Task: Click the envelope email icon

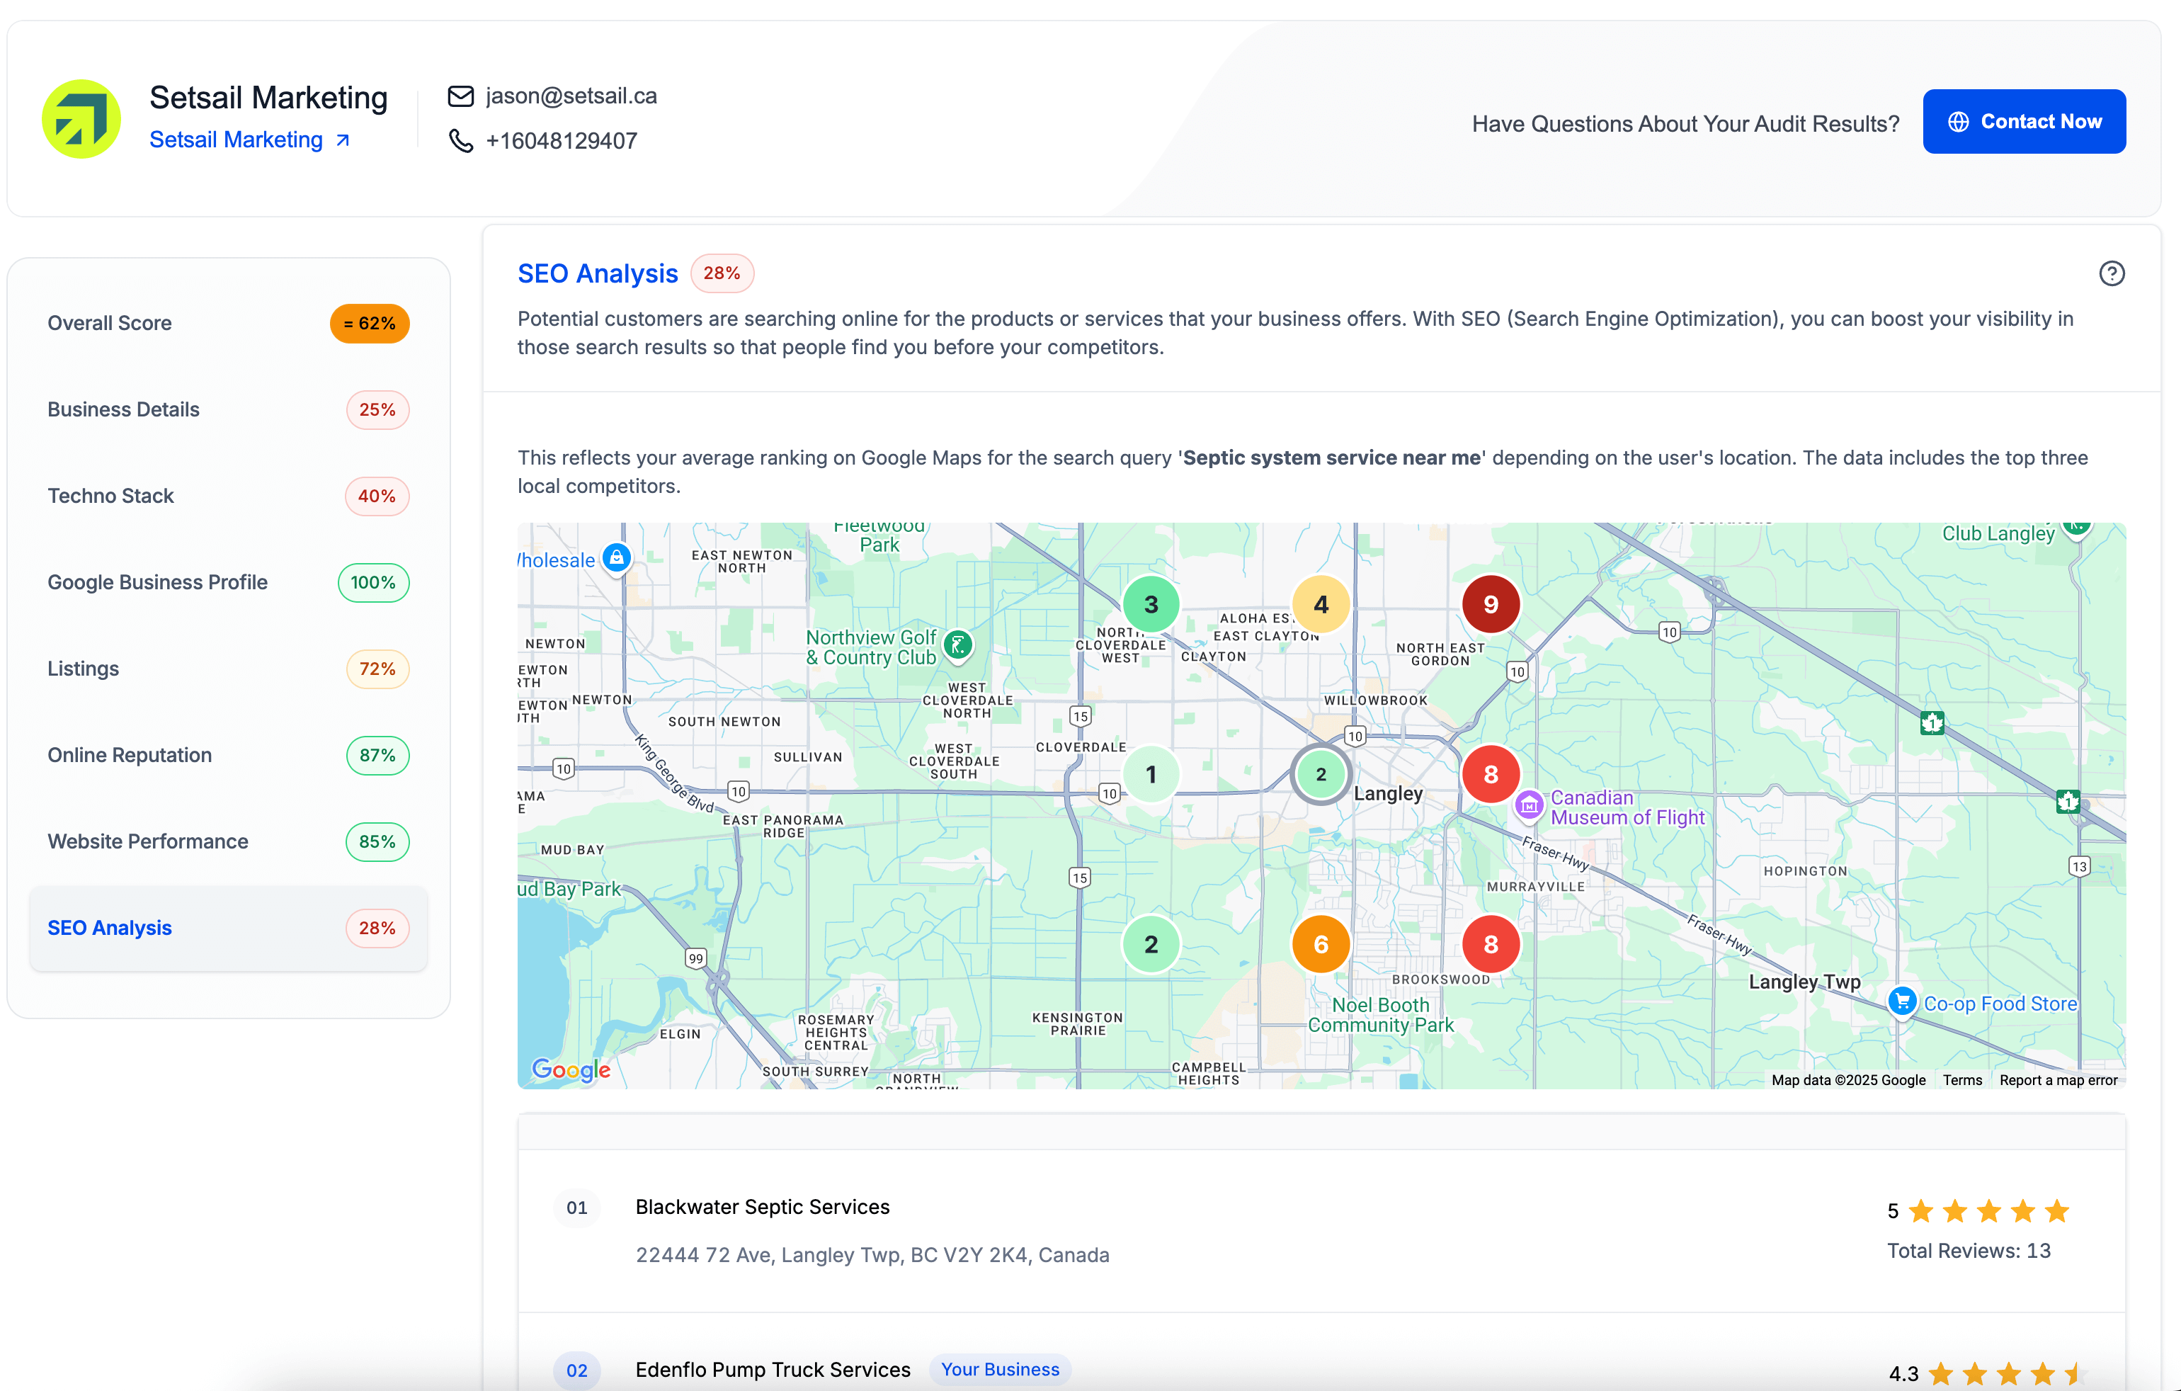Action: (x=461, y=95)
